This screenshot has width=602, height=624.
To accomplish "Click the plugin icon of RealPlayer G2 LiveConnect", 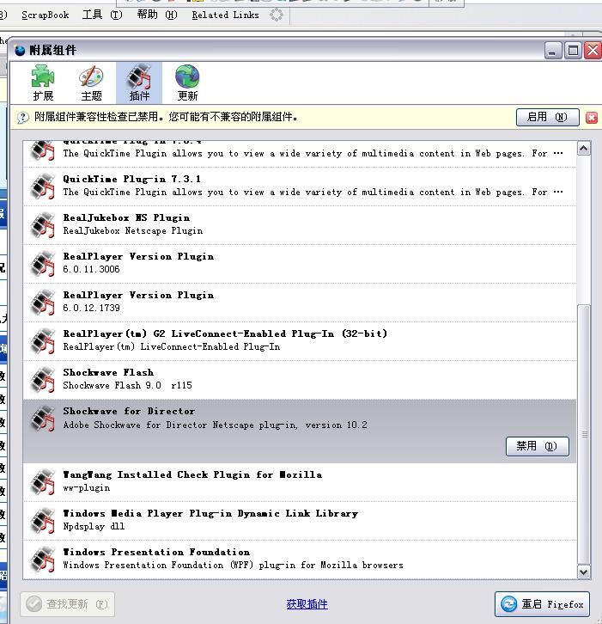I will (43, 340).
